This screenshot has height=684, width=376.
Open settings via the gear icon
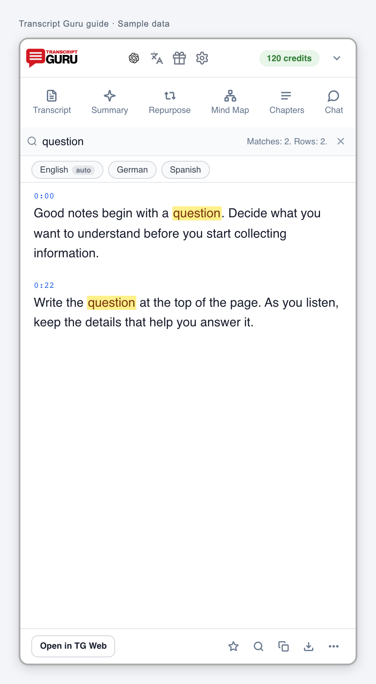coord(202,58)
